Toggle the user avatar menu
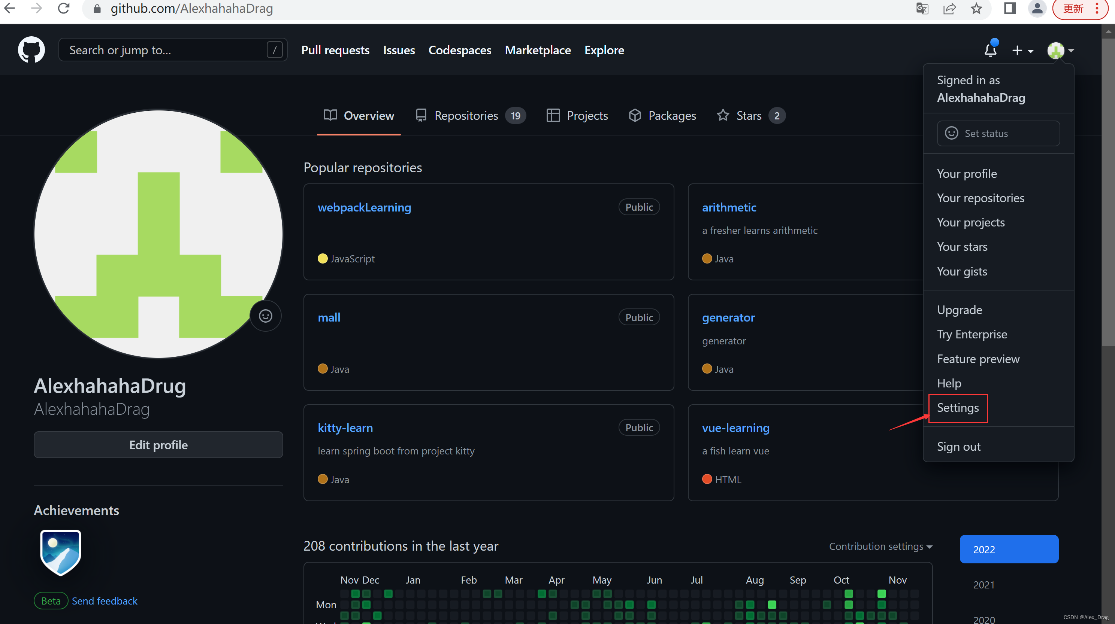 pos(1060,51)
